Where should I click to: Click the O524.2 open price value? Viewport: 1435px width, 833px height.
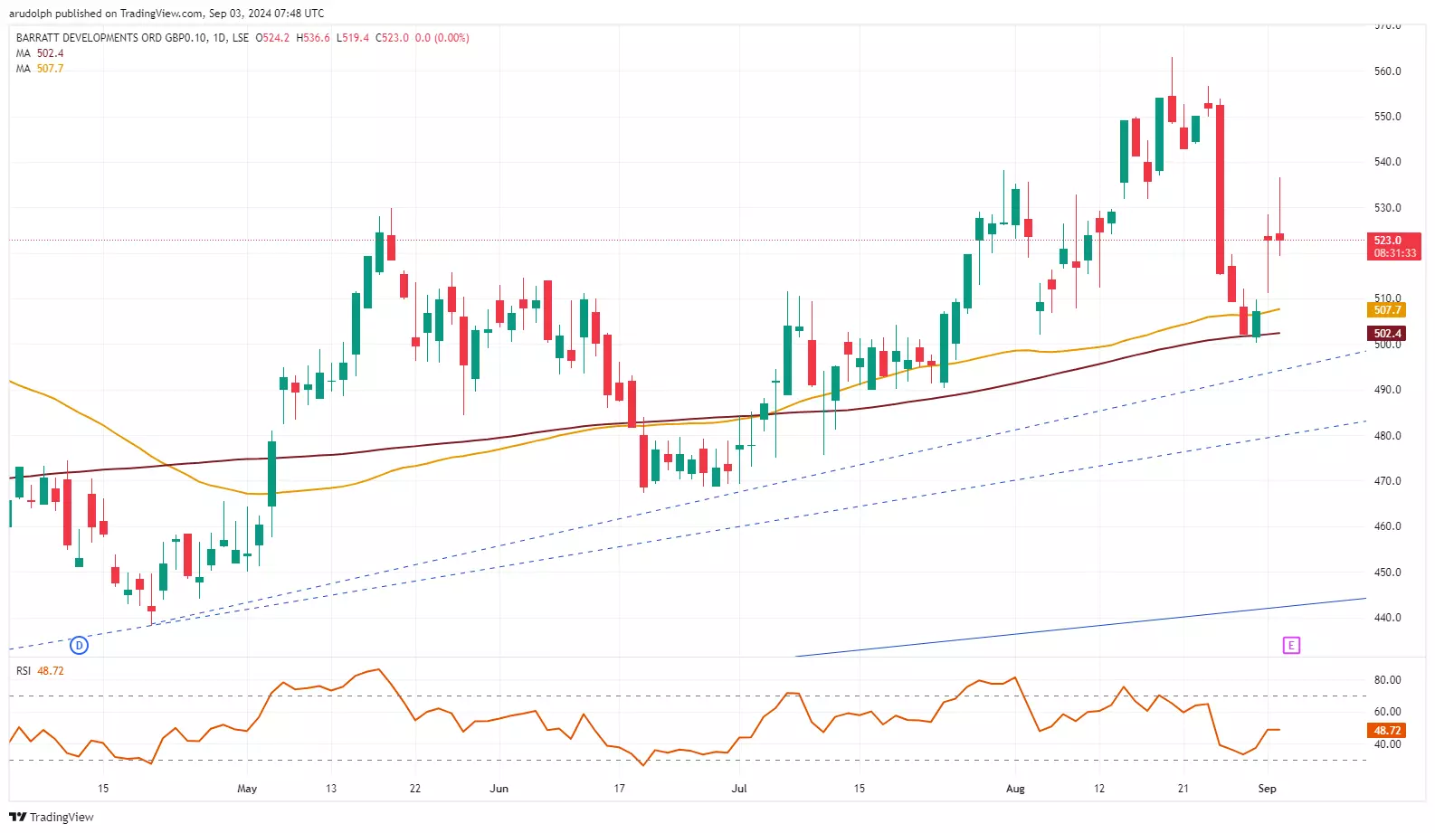coord(272,38)
